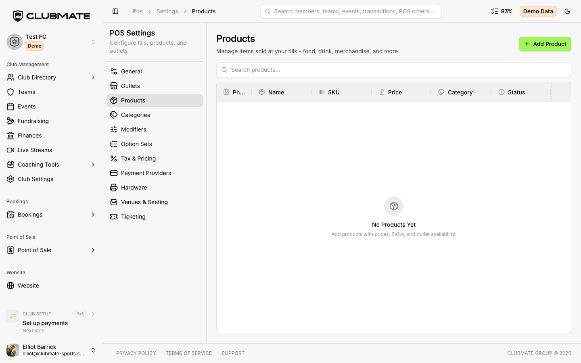Open Test FC club switcher
This screenshot has width=581, height=363.
point(52,42)
